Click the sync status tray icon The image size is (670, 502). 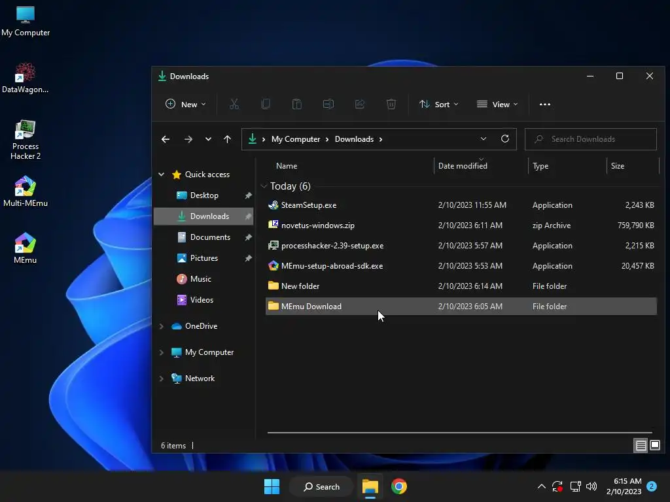pos(557,486)
